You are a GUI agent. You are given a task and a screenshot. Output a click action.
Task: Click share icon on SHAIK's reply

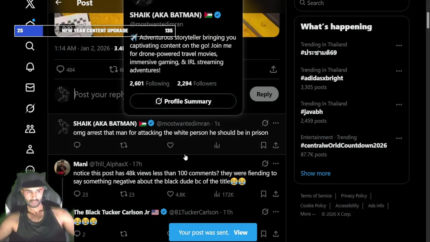pyautogui.click(x=275, y=145)
